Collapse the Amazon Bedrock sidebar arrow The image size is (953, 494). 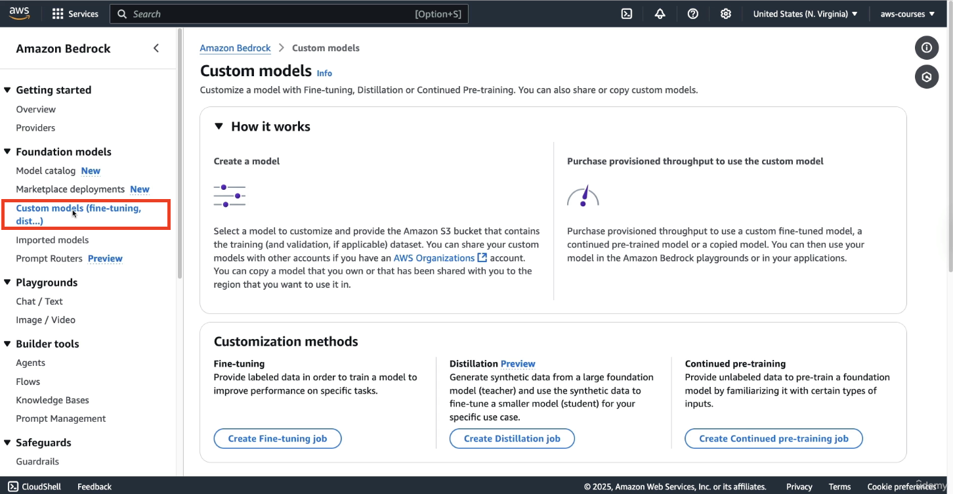[156, 48]
